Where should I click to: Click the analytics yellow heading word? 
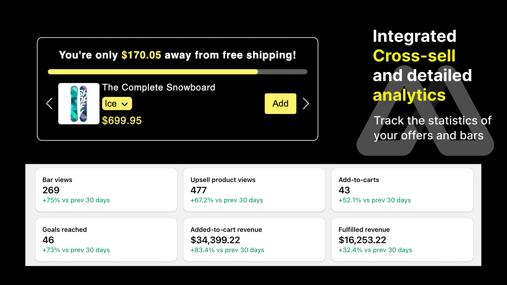(x=409, y=95)
